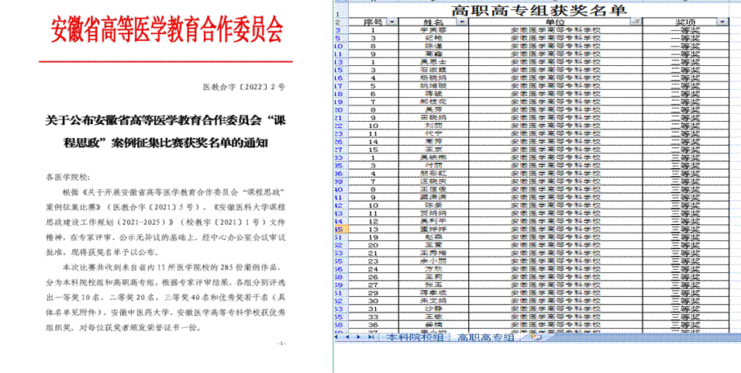Viewport: 741px width, 373px height.
Task: Click the 单位 header cell text
Action: [554, 22]
